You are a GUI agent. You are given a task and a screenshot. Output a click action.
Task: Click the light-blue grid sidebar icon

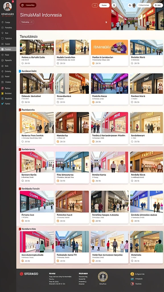tap(2, 98)
